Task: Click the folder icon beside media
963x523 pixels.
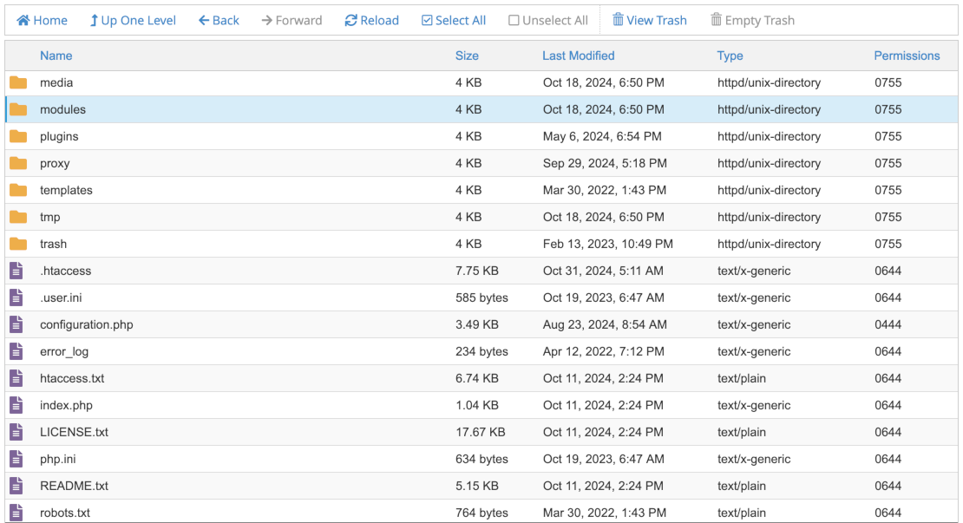Action: 18,82
